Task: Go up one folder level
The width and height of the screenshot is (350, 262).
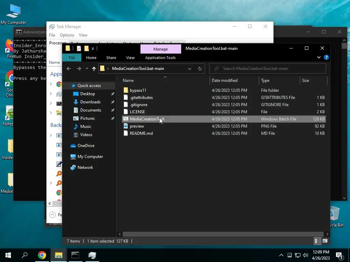Action: click(94, 69)
